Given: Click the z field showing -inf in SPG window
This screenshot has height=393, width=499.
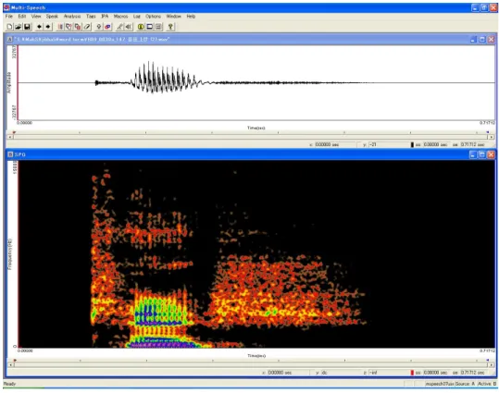Looking at the screenshot, I should click(388, 373).
